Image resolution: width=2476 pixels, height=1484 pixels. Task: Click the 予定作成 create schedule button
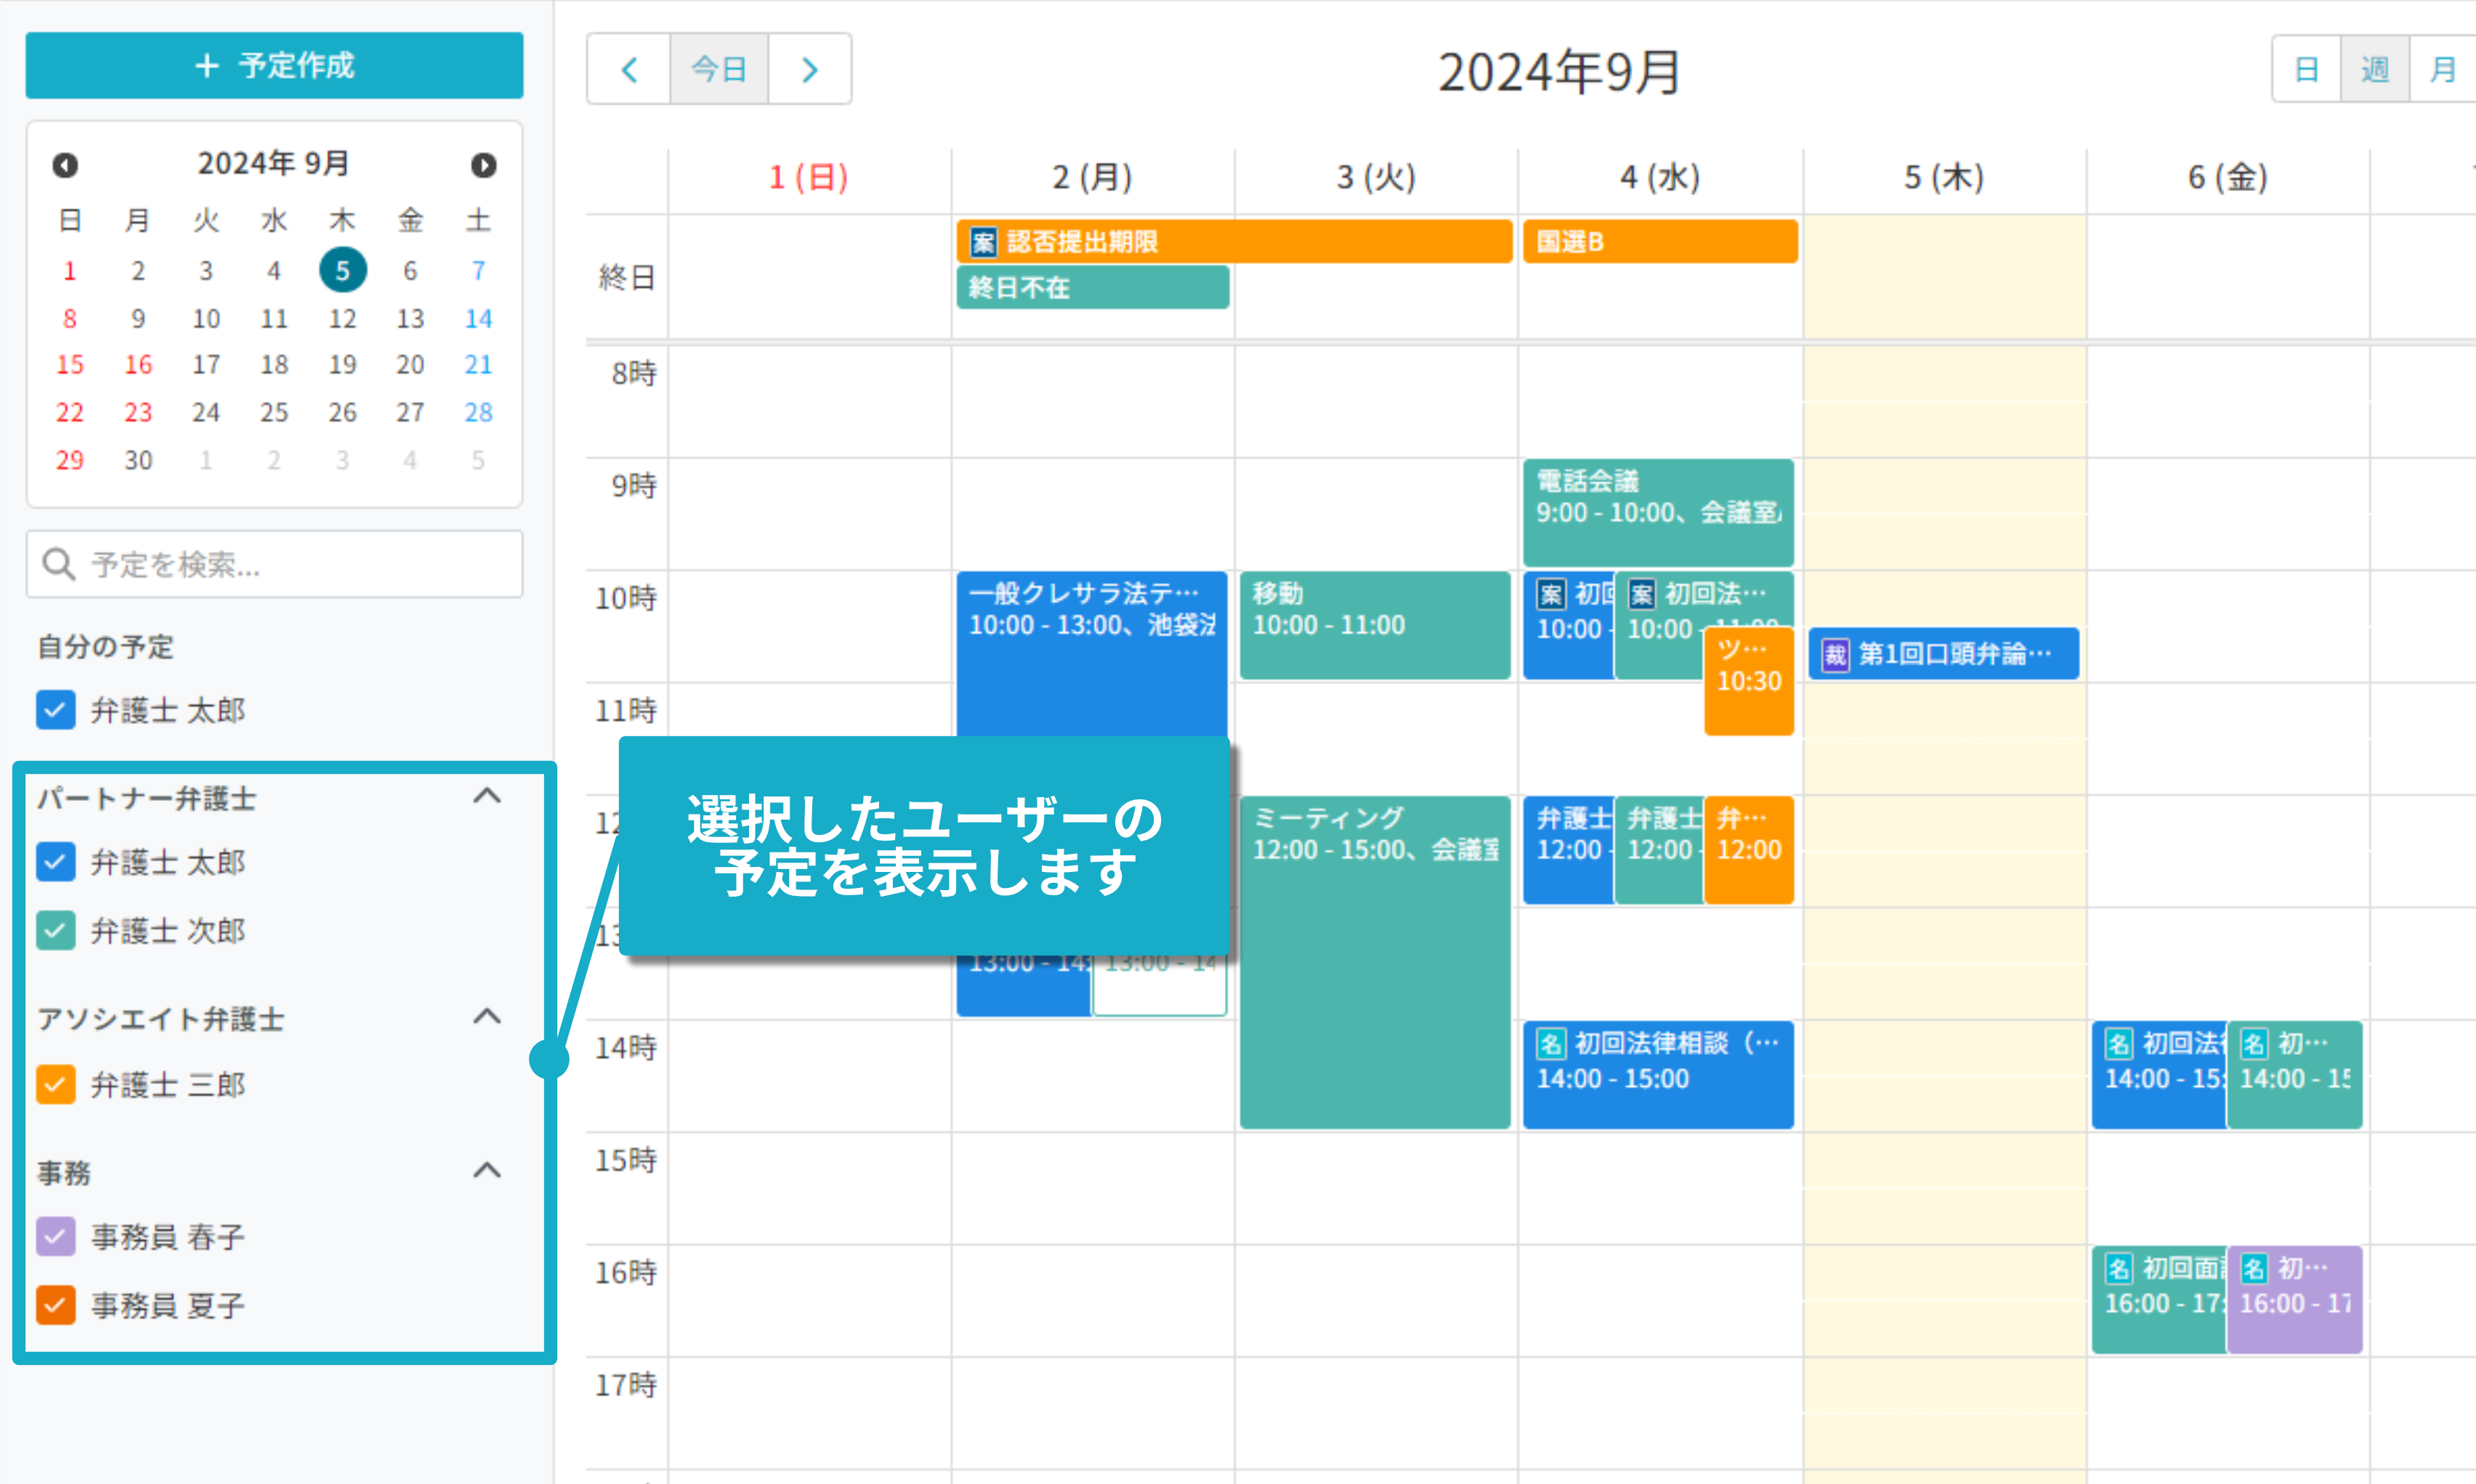(274, 65)
